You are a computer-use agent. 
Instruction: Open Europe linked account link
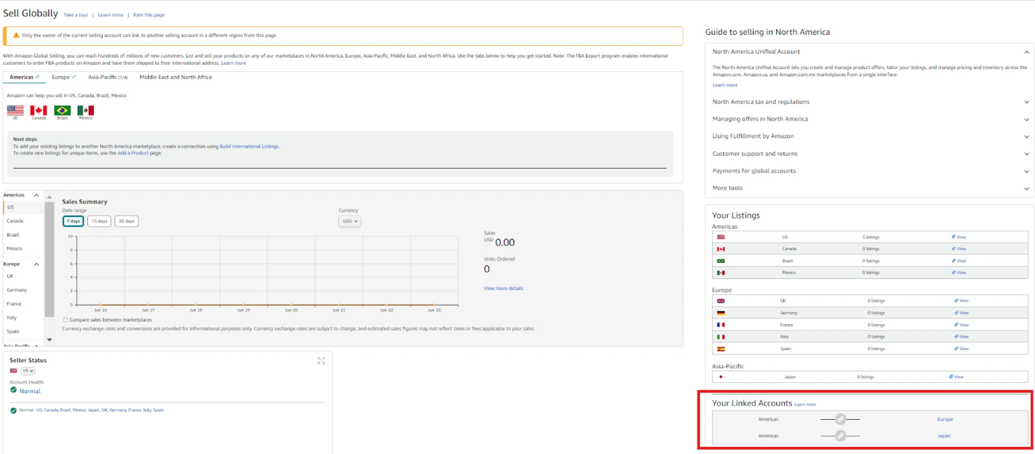pyautogui.click(x=945, y=419)
